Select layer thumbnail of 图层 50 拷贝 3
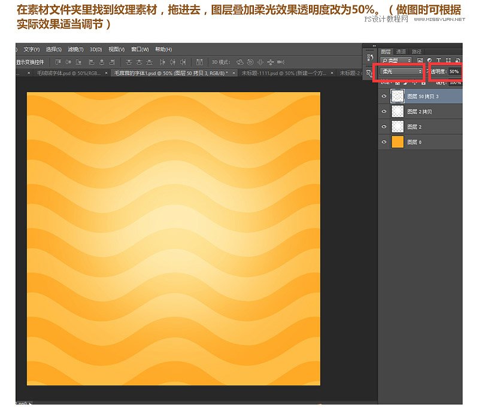The width and height of the screenshot is (479, 408). (398, 96)
